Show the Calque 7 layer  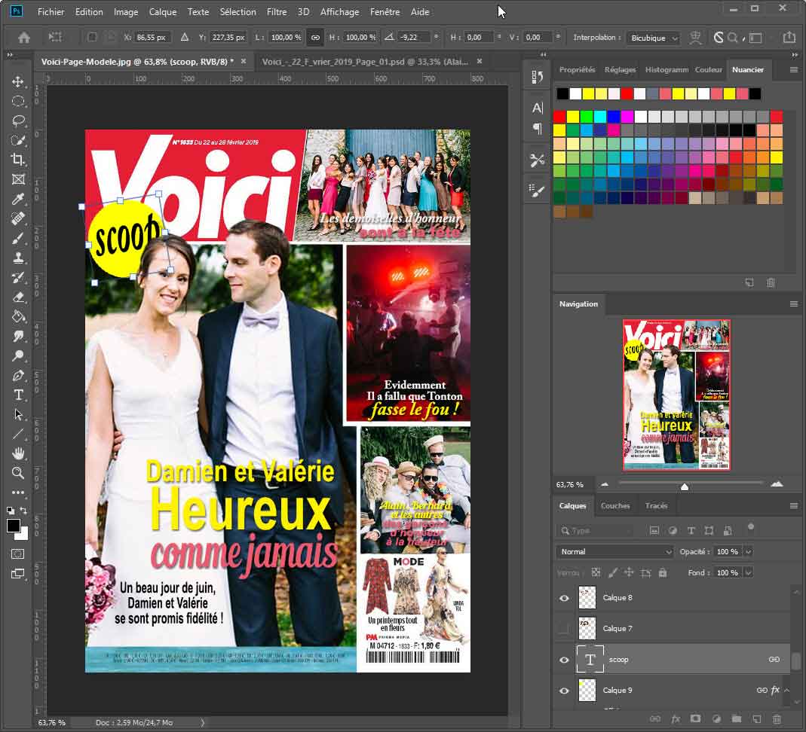[564, 628]
